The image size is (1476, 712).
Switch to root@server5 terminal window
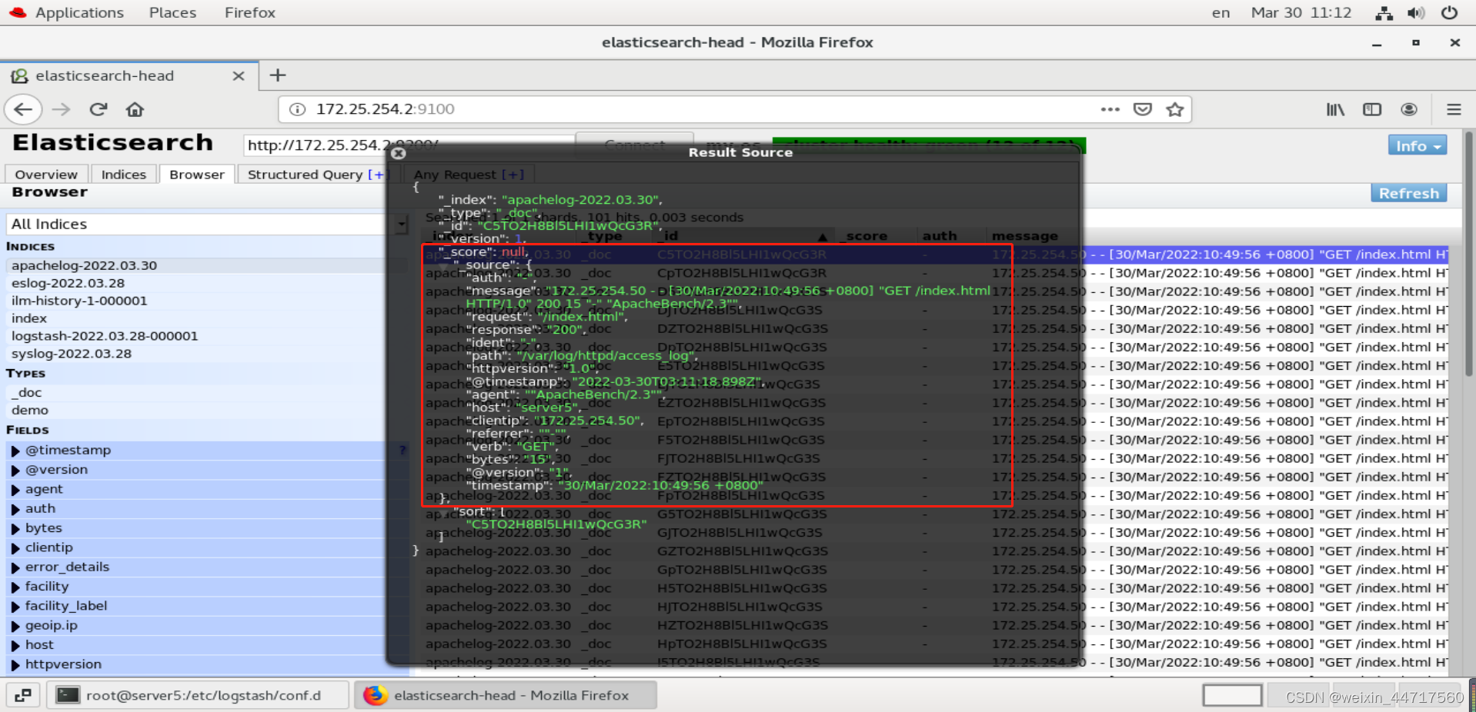(x=199, y=695)
